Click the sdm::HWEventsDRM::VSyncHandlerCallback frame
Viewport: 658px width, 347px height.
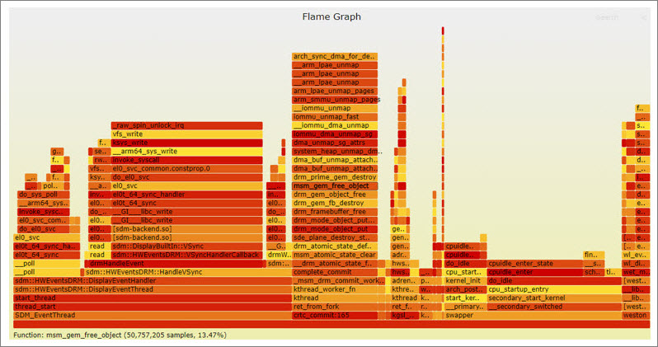pyautogui.click(x=186, y=255)
